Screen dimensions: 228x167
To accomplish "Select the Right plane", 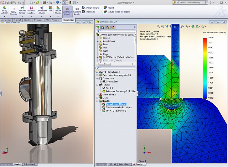I will (x=105, y=51).
